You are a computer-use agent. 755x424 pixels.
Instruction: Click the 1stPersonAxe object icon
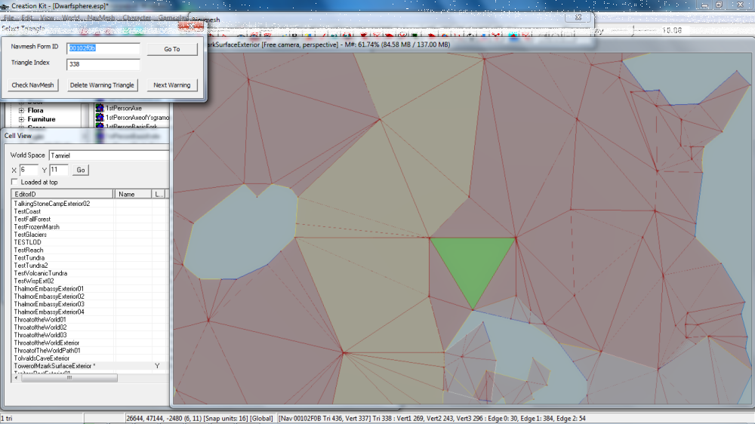100,109
